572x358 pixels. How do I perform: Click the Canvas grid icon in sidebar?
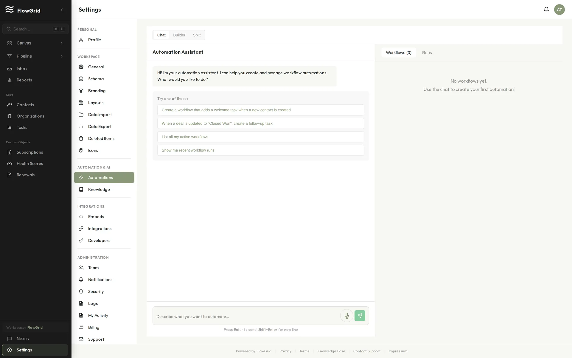pos(10,43)
